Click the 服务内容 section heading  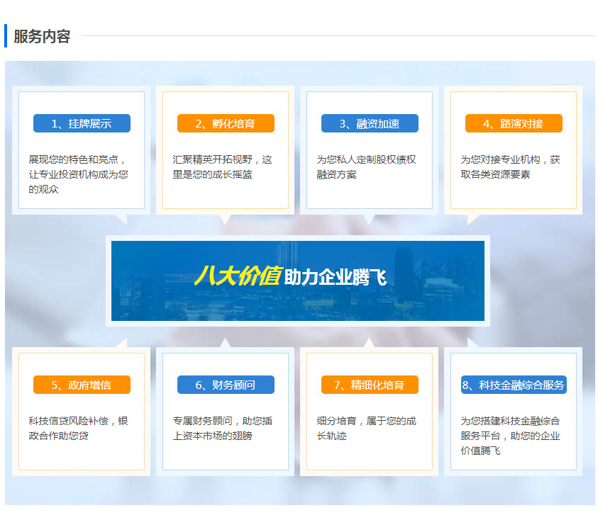click(42, 37)
